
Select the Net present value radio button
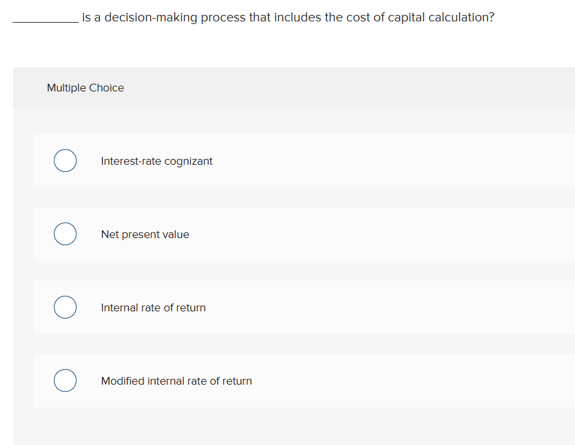click(65, 234)
